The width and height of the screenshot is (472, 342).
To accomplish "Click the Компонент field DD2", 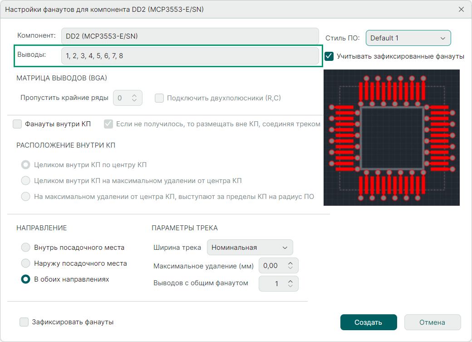I will (x=190, y=36).
